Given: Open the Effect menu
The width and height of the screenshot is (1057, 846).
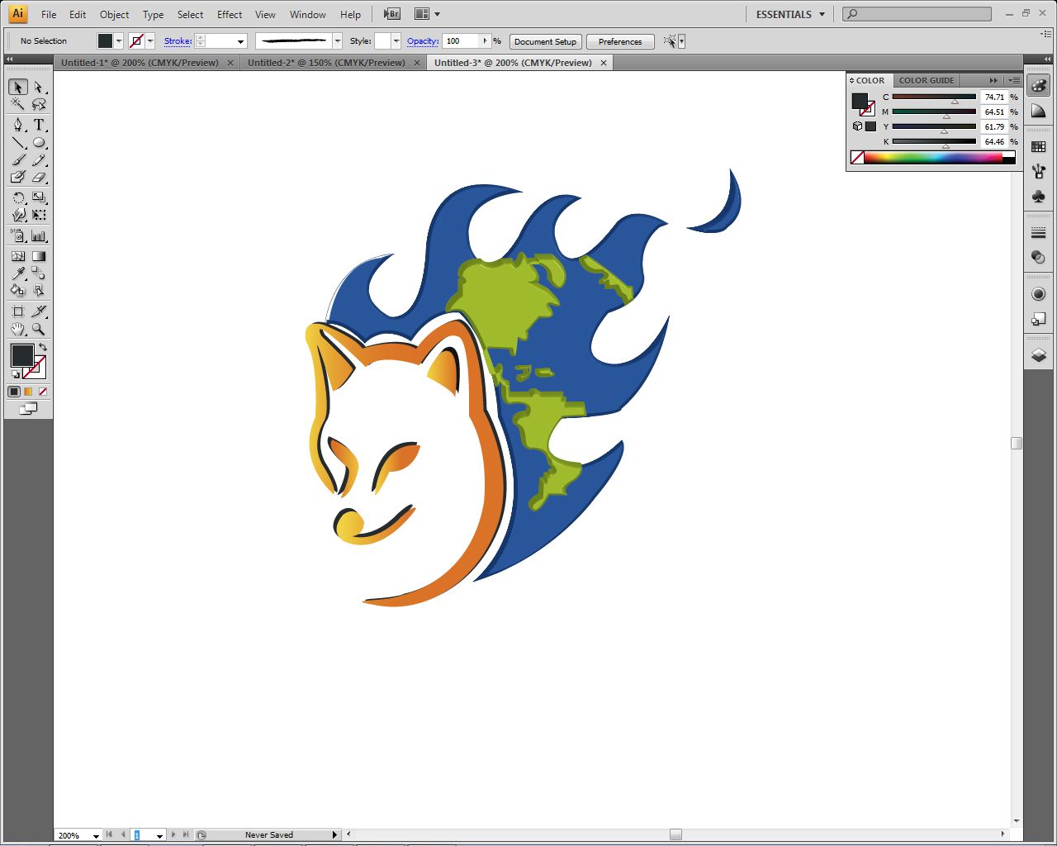Looking at the screenshot, I should [229, 14].
